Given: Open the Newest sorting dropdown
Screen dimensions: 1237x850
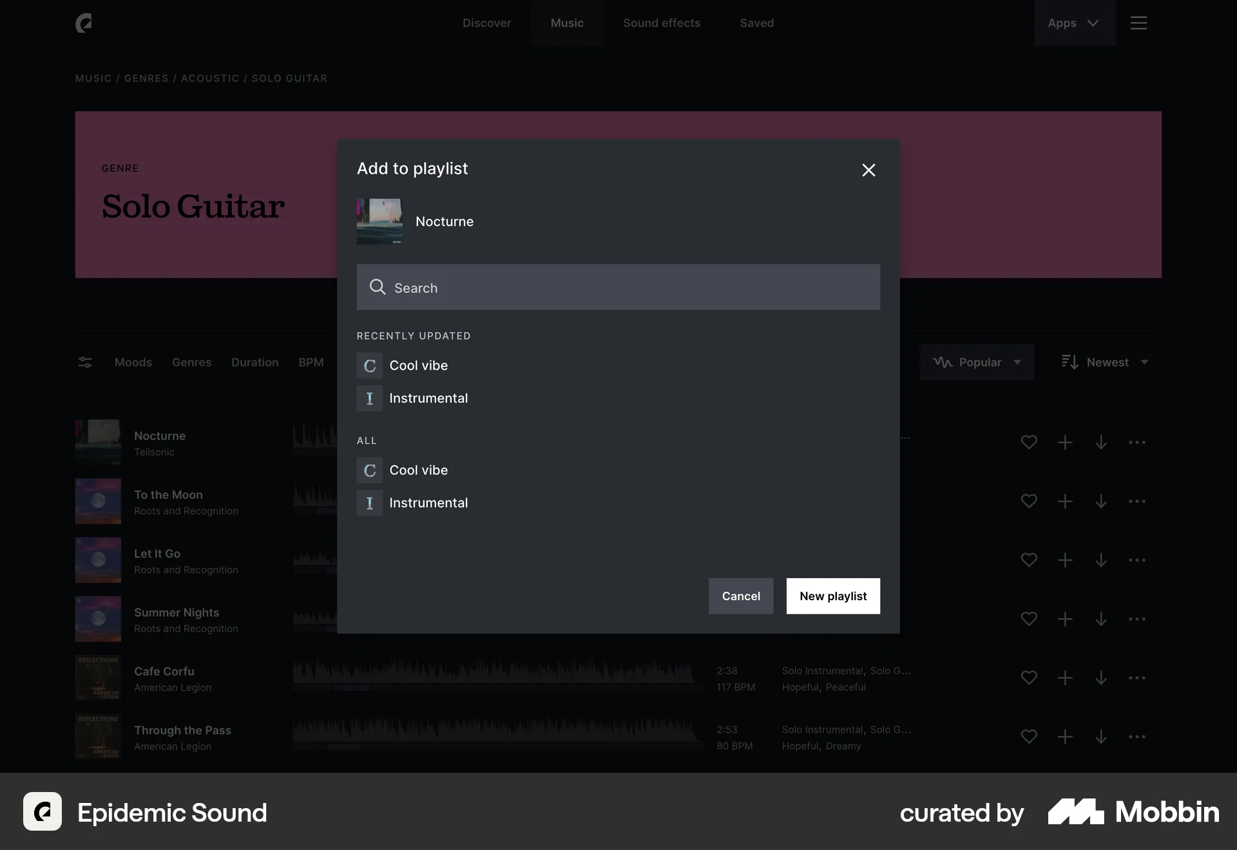Looking at the screenshot, I should tap(1104, 362).
